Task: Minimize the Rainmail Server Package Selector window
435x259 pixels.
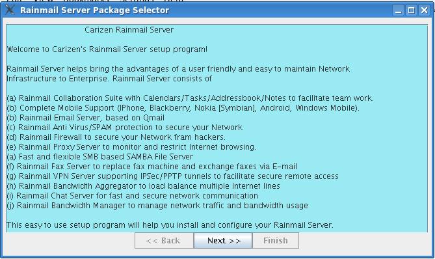Action: click(x=399, y=10)
